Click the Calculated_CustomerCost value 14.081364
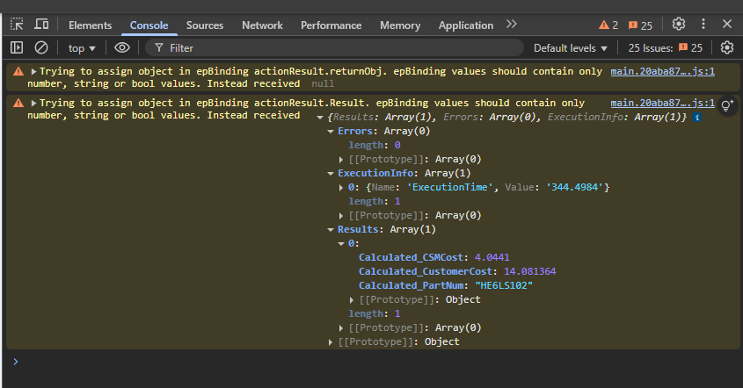 tap(529, 271)
